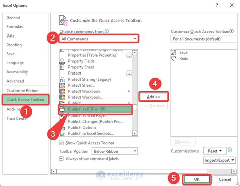Open the General options category
The height and width of the screenshot is (186, 240).
click(x=13, y=18)
